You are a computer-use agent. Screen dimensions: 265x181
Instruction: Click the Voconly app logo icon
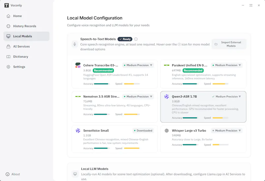[x=6, y=5]
